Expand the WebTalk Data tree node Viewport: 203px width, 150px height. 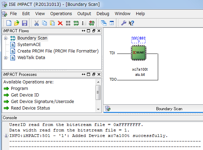[5, 58]
